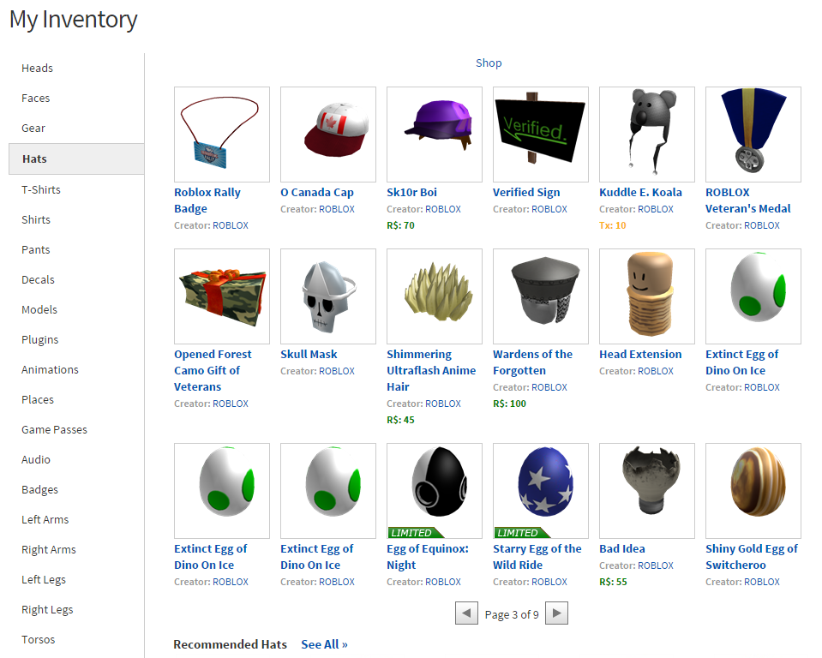Open the Roblox Rally Badge image
This screenshot has width=822, height=658.
[x=222, y=135]
